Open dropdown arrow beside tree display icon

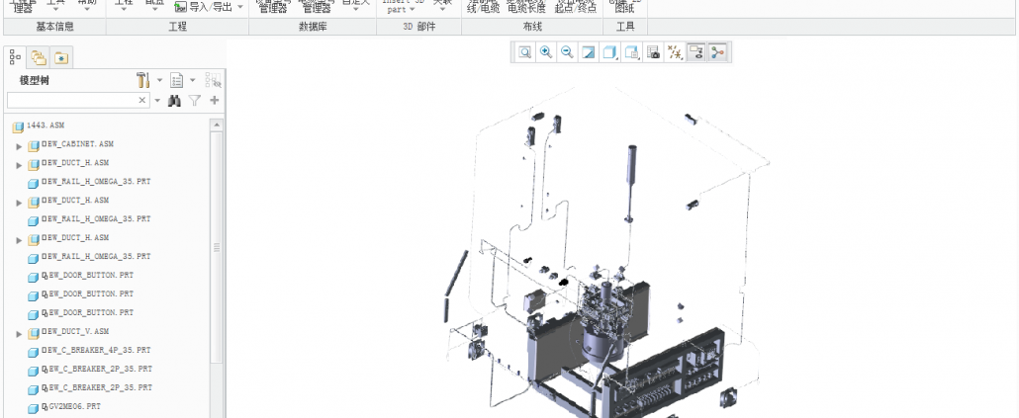193,80
